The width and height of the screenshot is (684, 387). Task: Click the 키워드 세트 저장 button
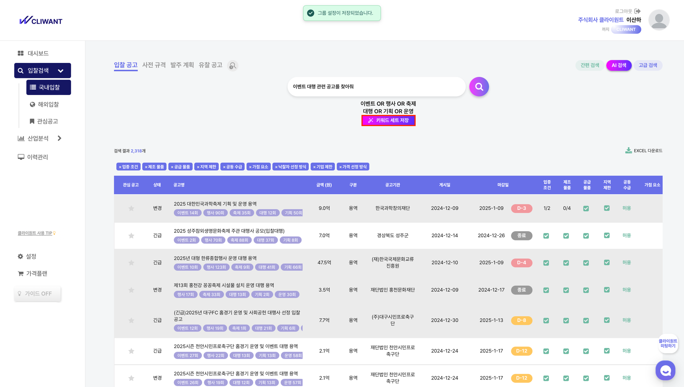(388, 120)
